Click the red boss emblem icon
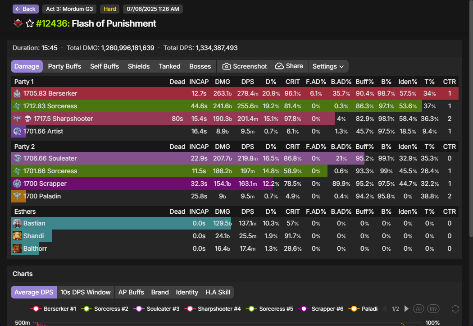Image resolution: width=473 pixels, height=326 pixels. coord(18,23)
